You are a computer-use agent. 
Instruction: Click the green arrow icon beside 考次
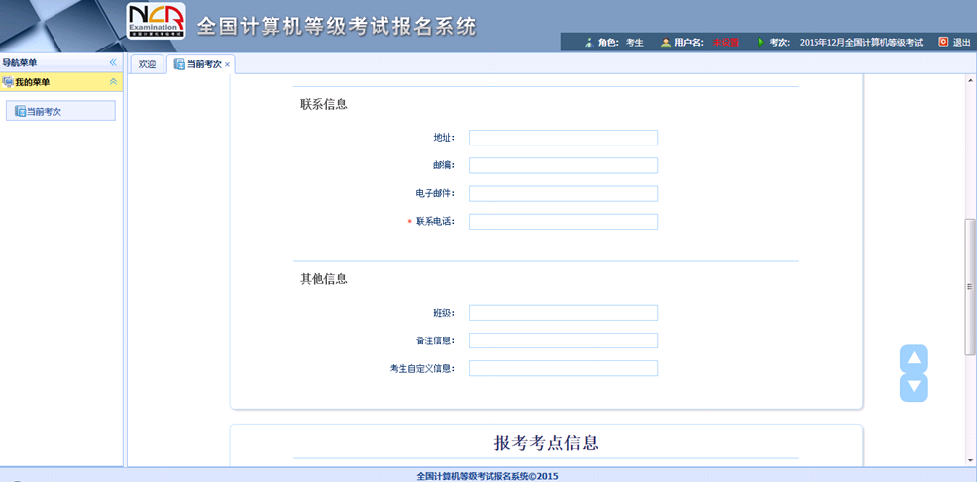coord(761,43)
